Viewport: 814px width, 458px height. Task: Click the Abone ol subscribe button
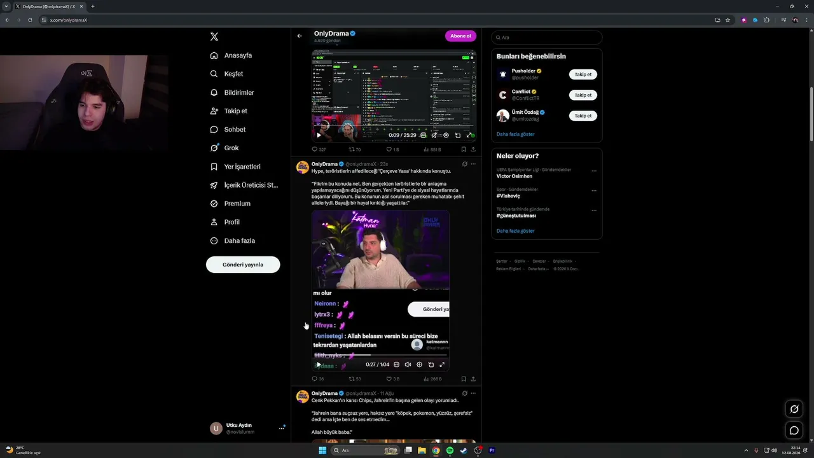460,36
